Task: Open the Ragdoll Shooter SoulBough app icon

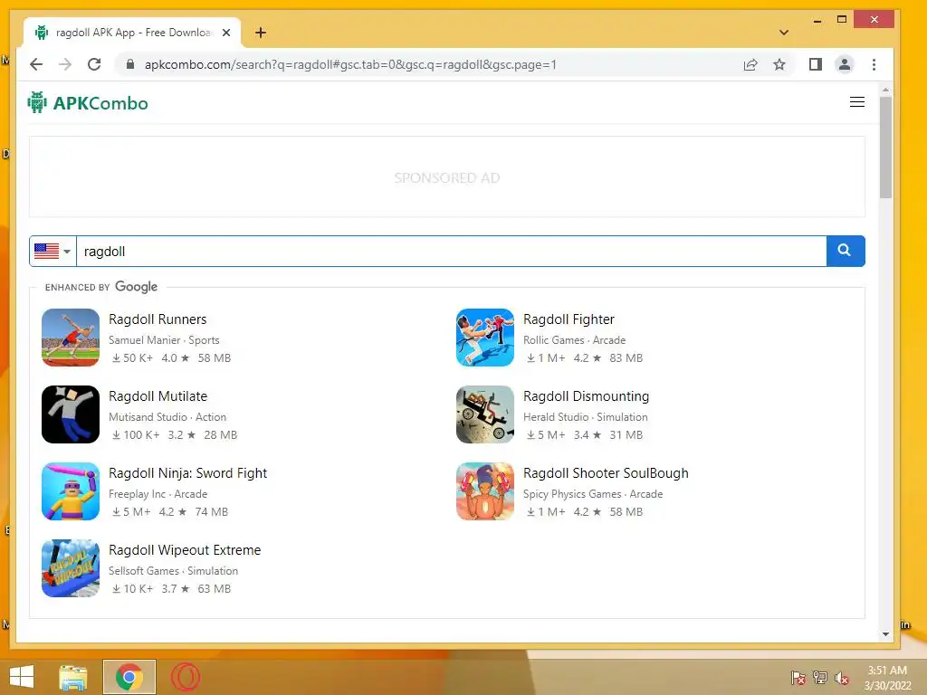Action: click(x=485, y=491)
